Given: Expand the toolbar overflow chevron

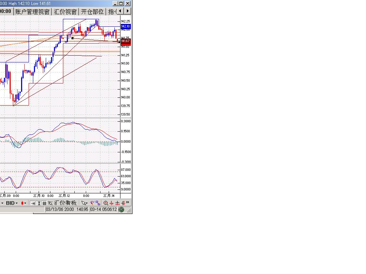Looking at the screenshot, I should coord(128,202).
